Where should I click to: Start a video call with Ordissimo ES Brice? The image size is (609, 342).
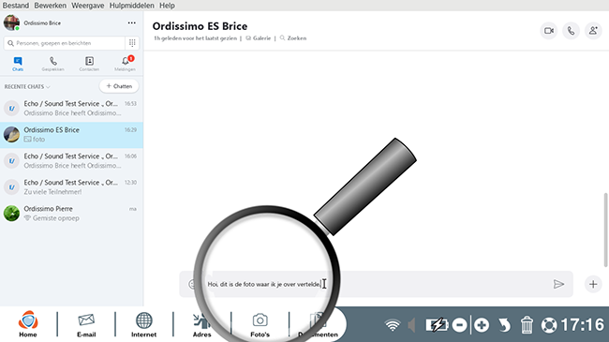tap(549, 31)
